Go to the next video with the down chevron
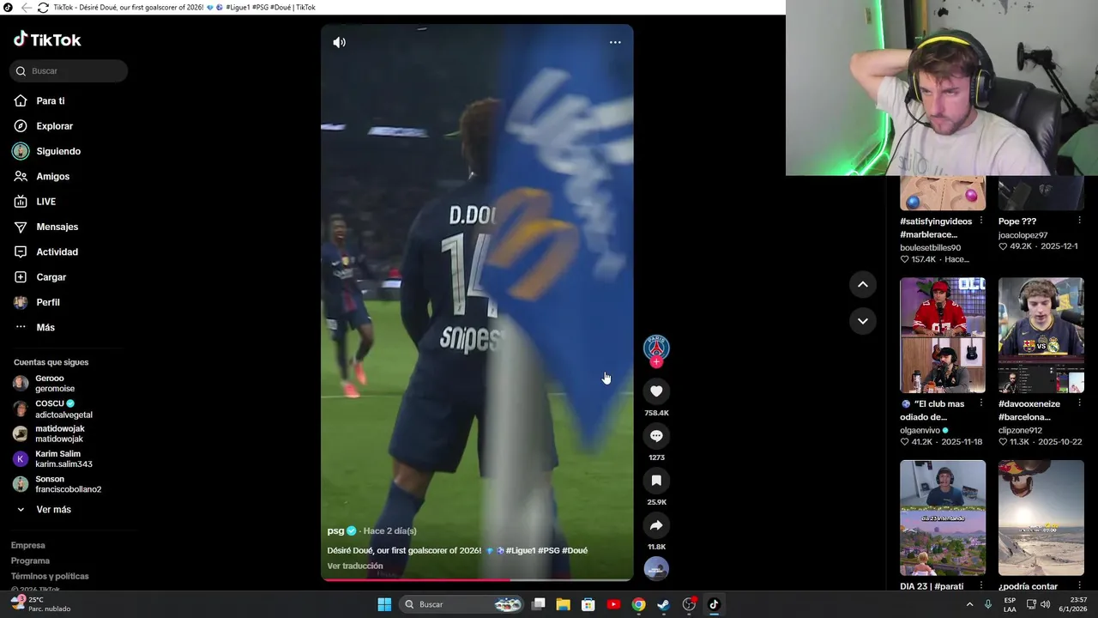 coord(863,321)
